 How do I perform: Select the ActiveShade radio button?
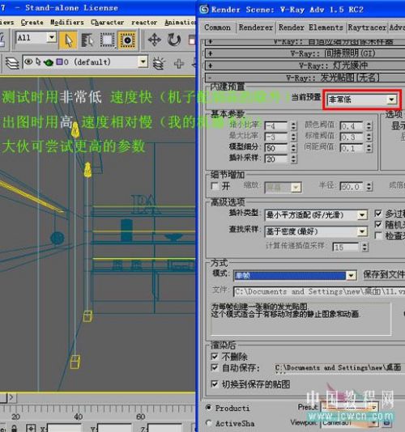209,423
